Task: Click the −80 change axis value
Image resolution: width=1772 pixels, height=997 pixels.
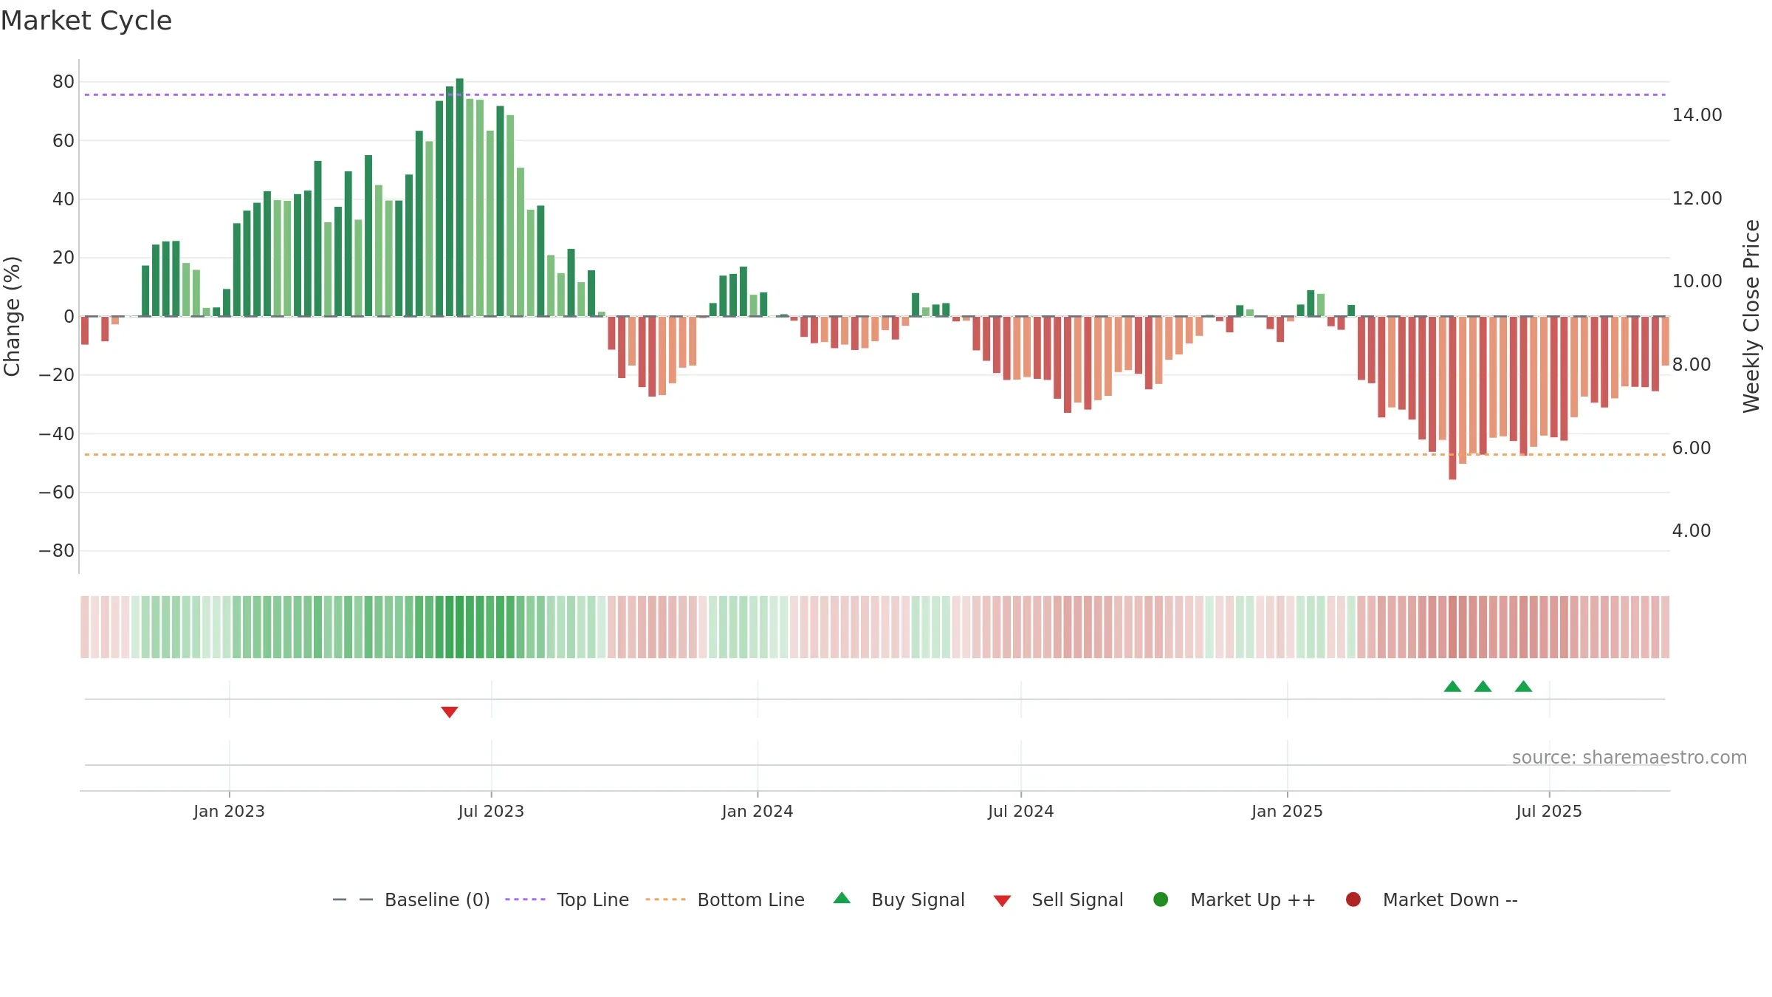Action: [x=57, y=551]
